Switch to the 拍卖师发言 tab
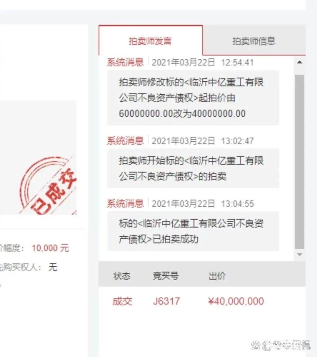Image resolution: width=317 pixels, height=357 pixels. [150, 41]
